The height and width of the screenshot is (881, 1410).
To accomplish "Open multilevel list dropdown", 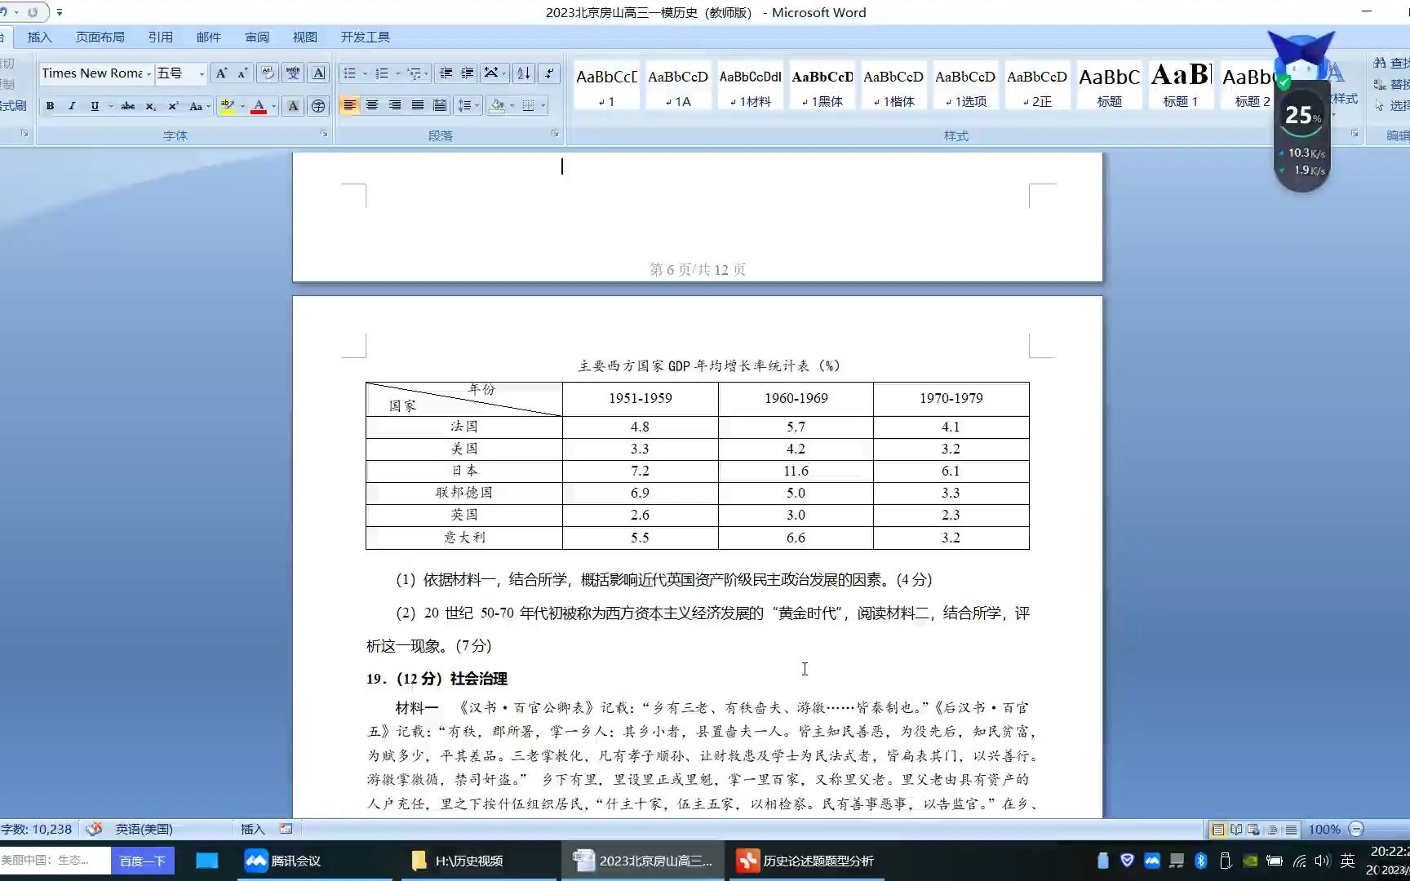I will (x=426, y=73).
